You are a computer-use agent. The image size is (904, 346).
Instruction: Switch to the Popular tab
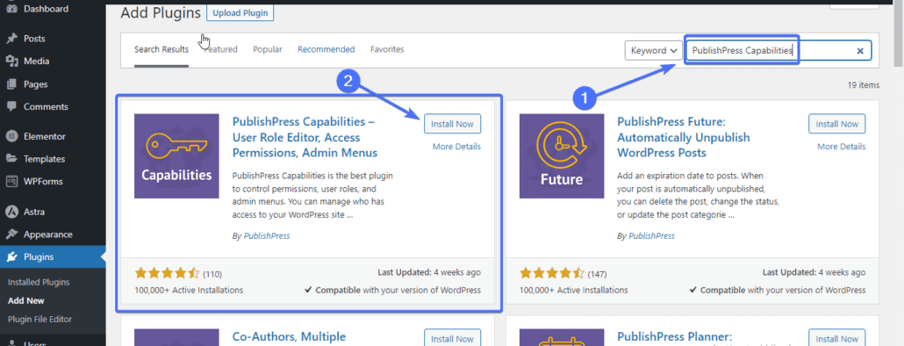[x=268, y=49]
